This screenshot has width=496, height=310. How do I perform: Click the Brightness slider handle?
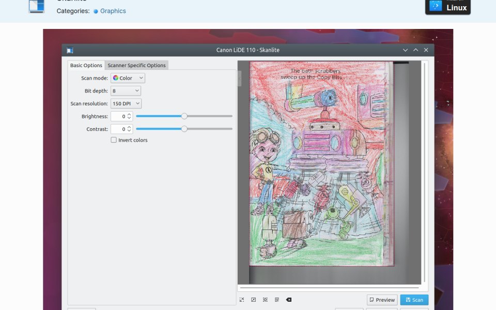[x=184, y=116]
